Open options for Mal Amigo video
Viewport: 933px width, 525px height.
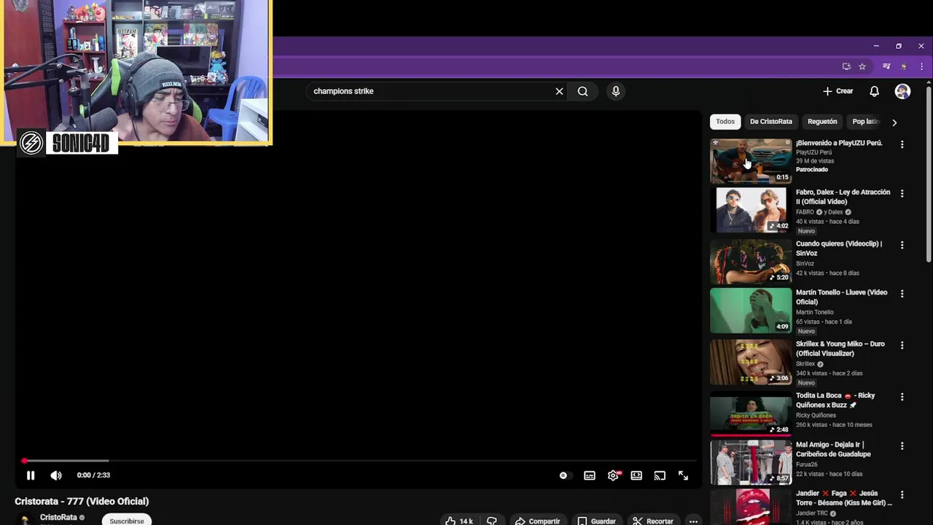click(x=902, y=446)
